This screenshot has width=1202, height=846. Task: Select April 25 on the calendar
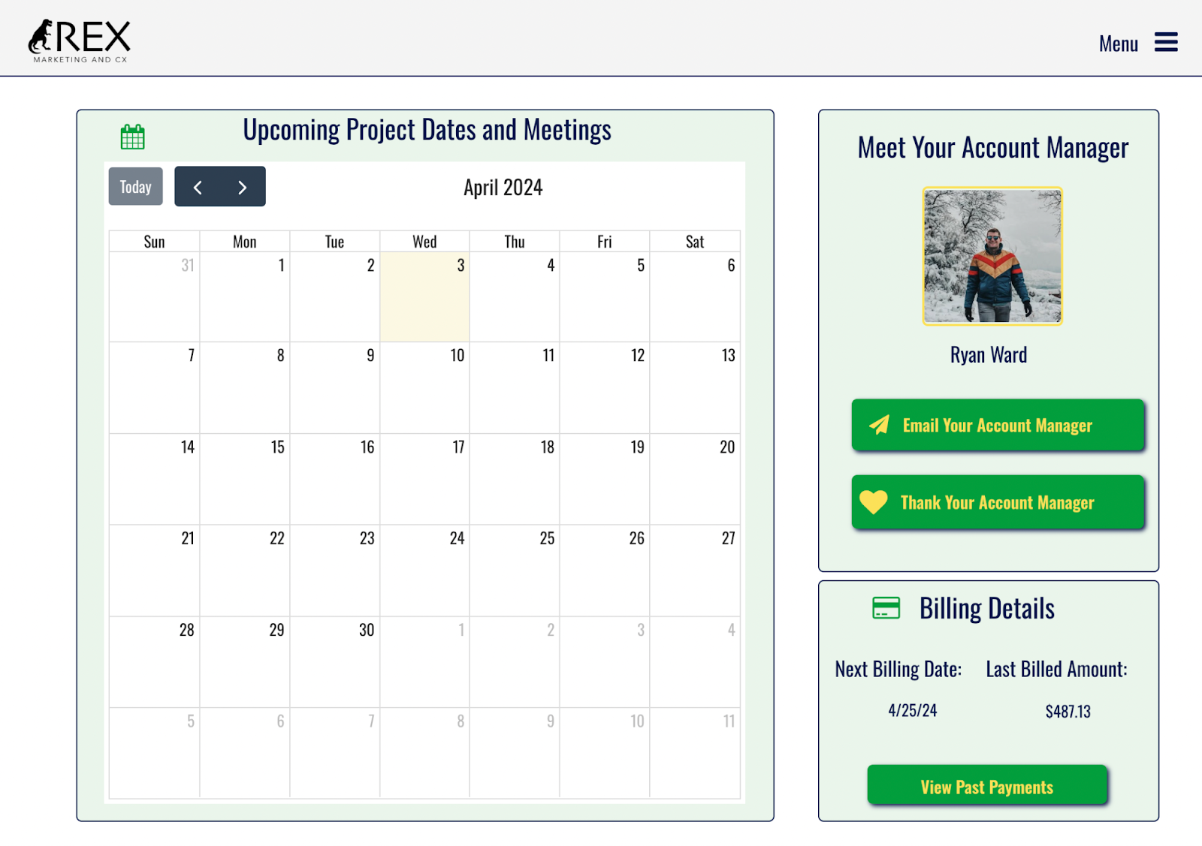(x=515, y=571)
